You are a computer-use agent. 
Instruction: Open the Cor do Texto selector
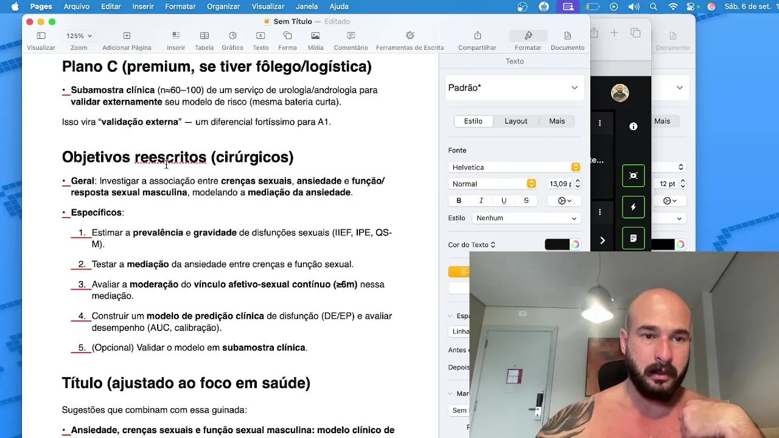click(472, 245)
